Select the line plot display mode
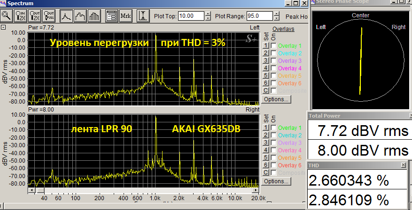 tap(66, 16)
